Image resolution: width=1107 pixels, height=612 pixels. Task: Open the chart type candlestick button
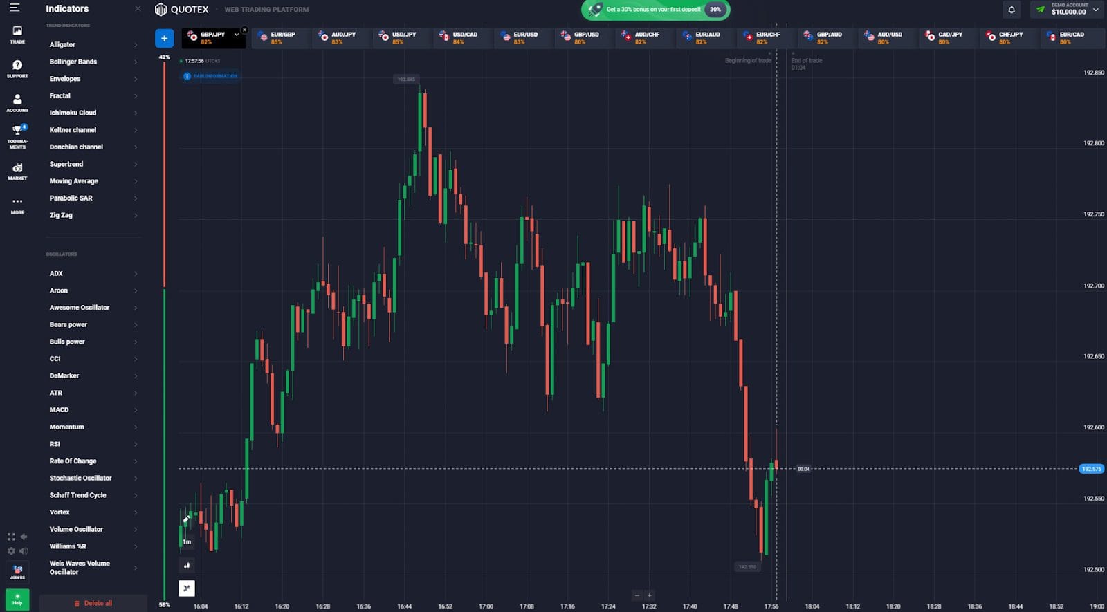(x=187, y=565)
